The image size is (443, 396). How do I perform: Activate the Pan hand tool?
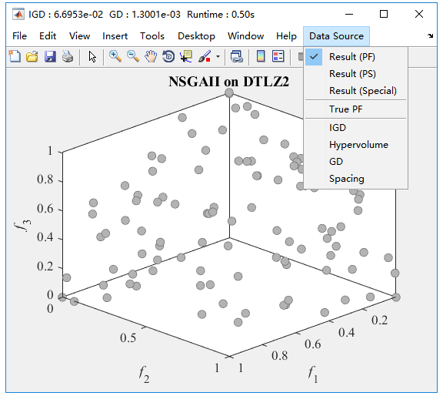(x=151, y=56)
